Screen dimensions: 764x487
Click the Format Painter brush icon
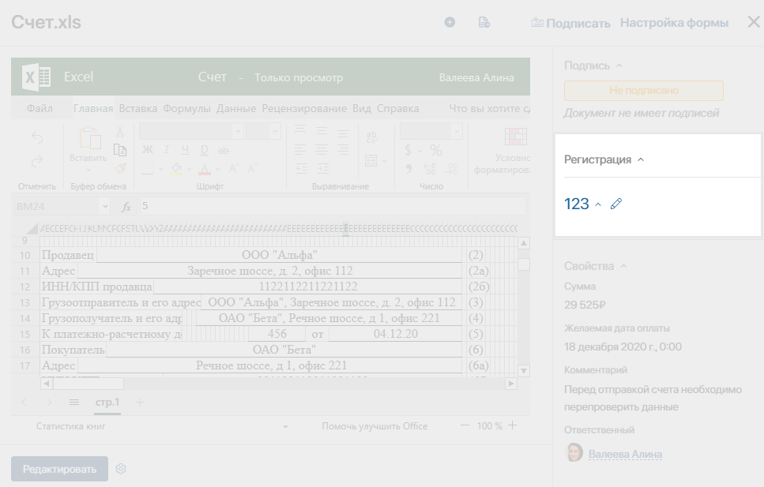tap(120, 168)
